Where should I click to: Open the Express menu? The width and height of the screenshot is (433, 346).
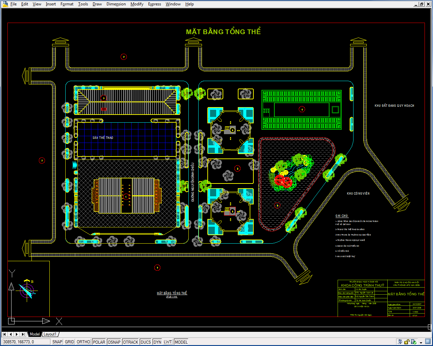click(154, 4)
